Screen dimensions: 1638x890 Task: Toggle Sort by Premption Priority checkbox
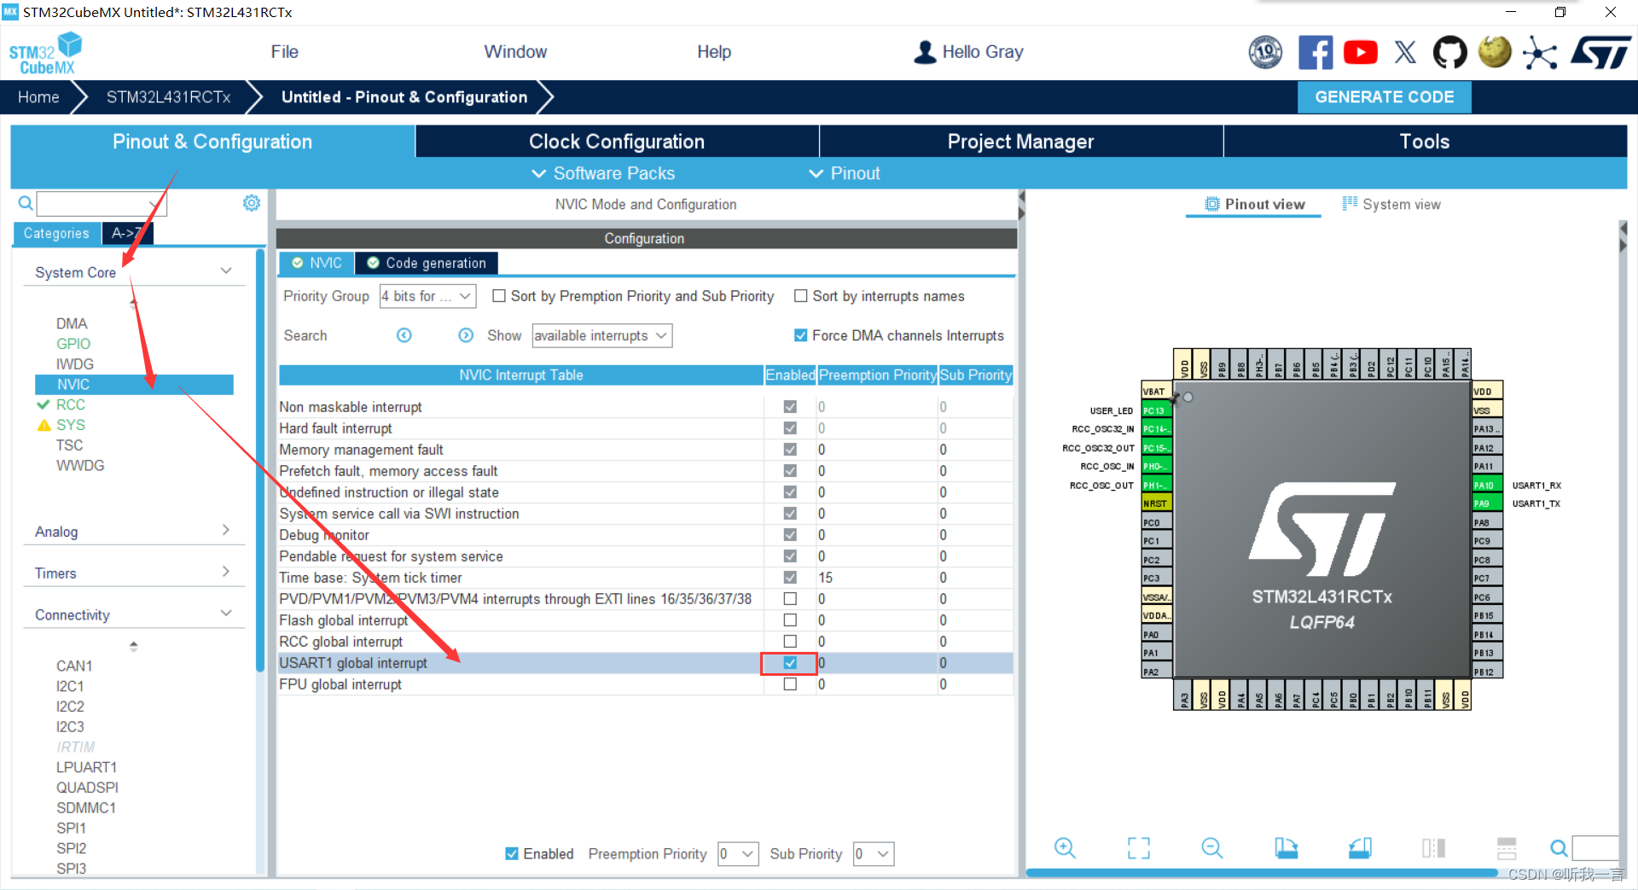point(499,296)
